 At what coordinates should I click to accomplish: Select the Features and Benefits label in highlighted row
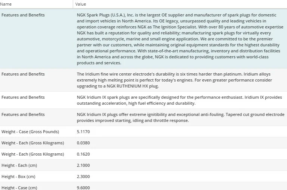click(23, 15)
